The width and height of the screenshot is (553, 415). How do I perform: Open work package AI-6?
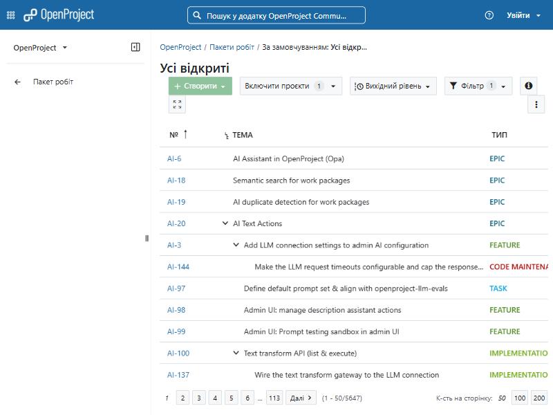(174, 159)
